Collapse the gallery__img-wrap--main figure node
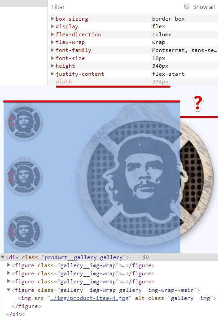218x317 pixels. [9, 290]
